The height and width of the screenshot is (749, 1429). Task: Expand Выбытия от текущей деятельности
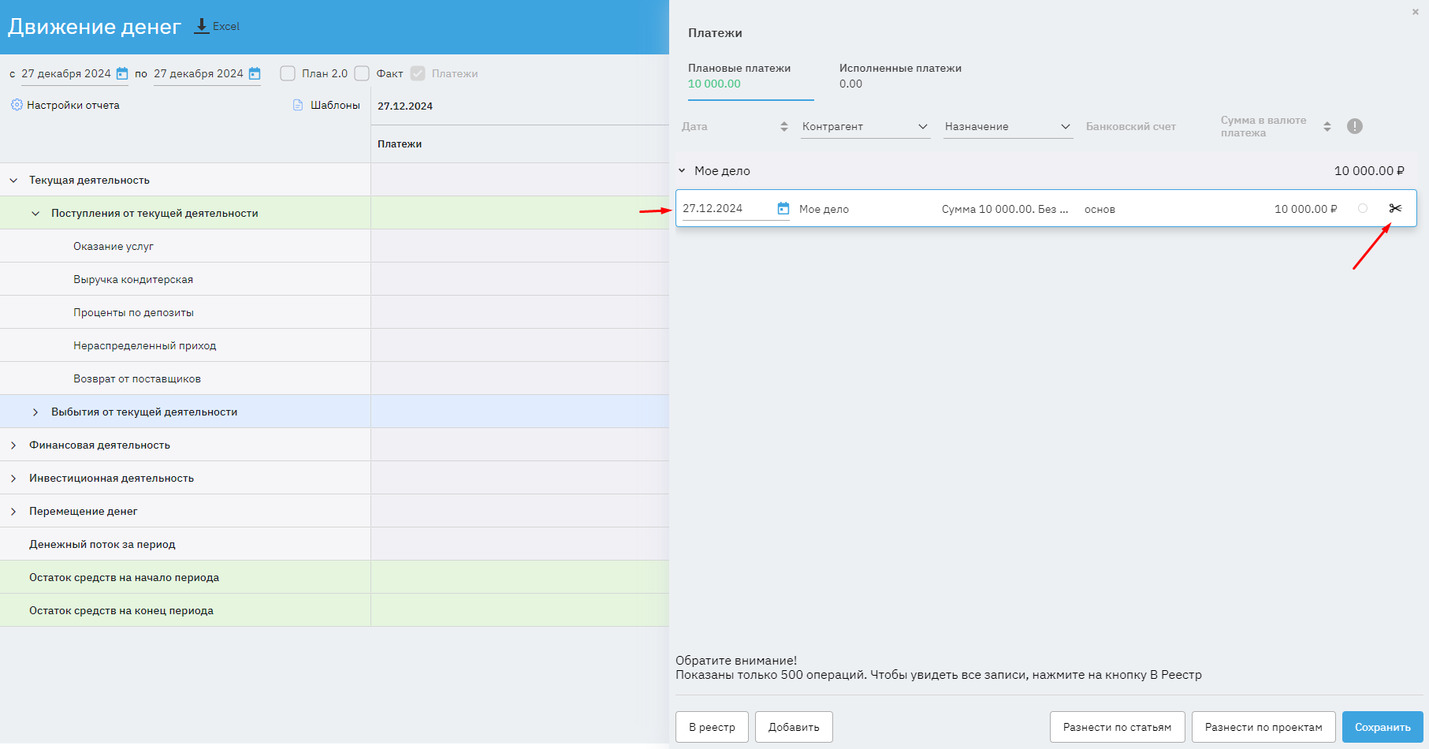(35, 412)
